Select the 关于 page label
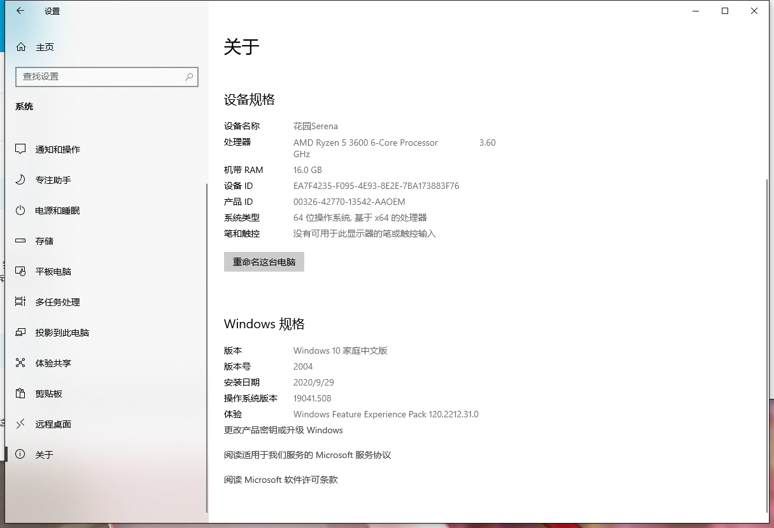 tap(45, 455)
